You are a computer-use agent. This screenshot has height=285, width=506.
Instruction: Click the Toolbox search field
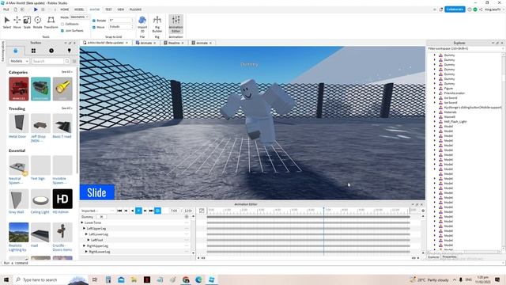(47, 61)
